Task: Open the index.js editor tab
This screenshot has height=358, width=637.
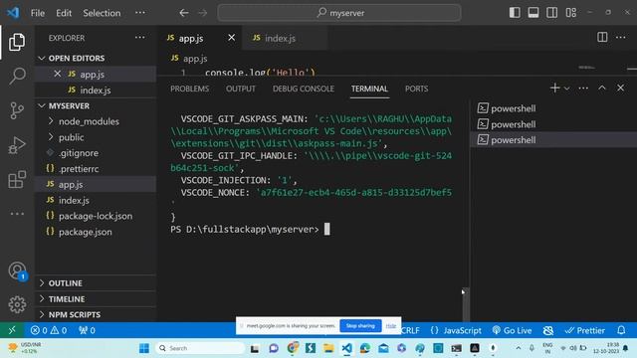Action: click(285, 38)
